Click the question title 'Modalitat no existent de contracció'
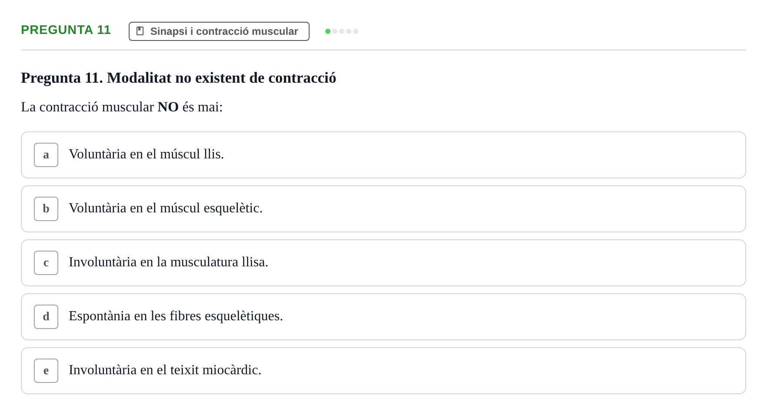 [221, 78]
